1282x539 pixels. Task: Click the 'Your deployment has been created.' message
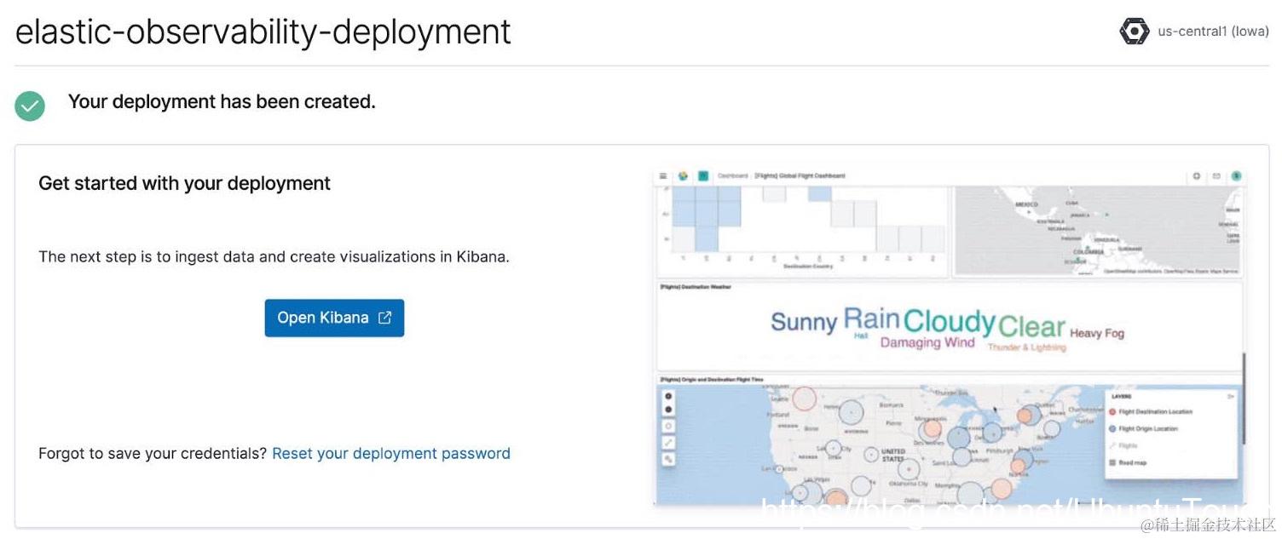[x=222, y=101]
